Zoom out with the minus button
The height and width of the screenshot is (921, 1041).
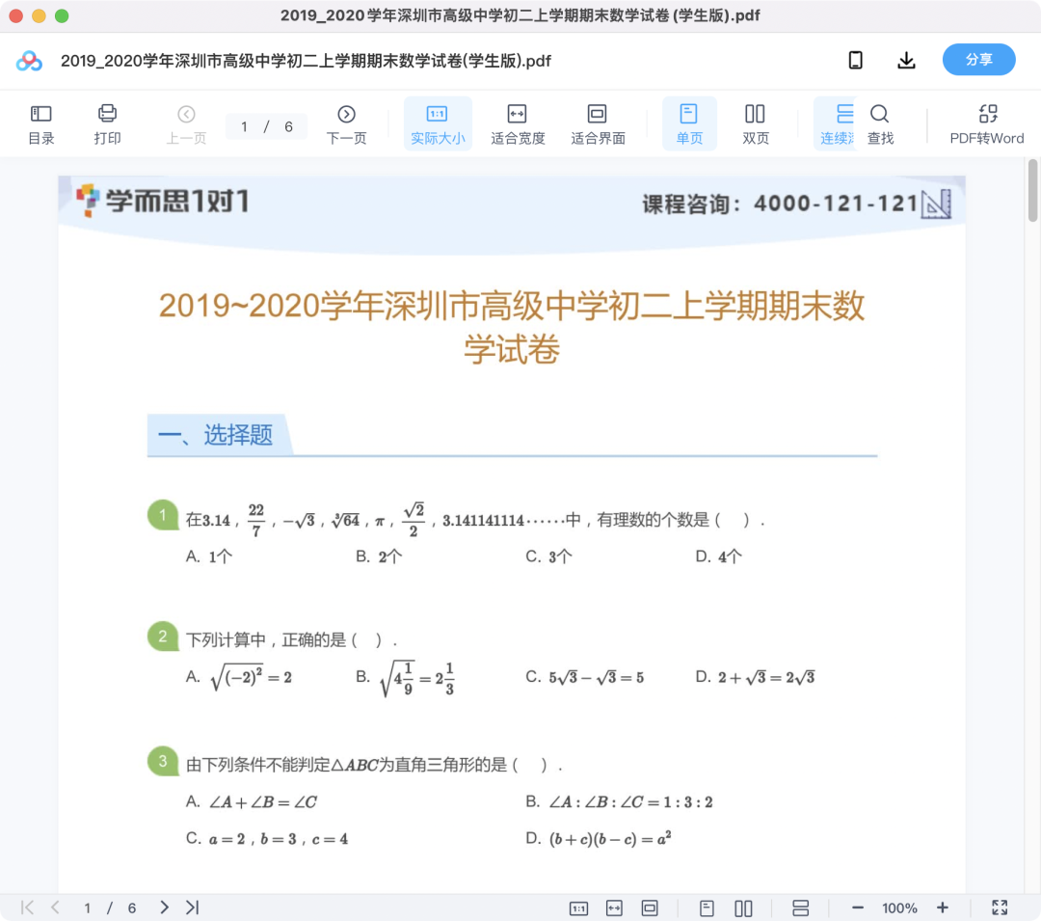857,907
